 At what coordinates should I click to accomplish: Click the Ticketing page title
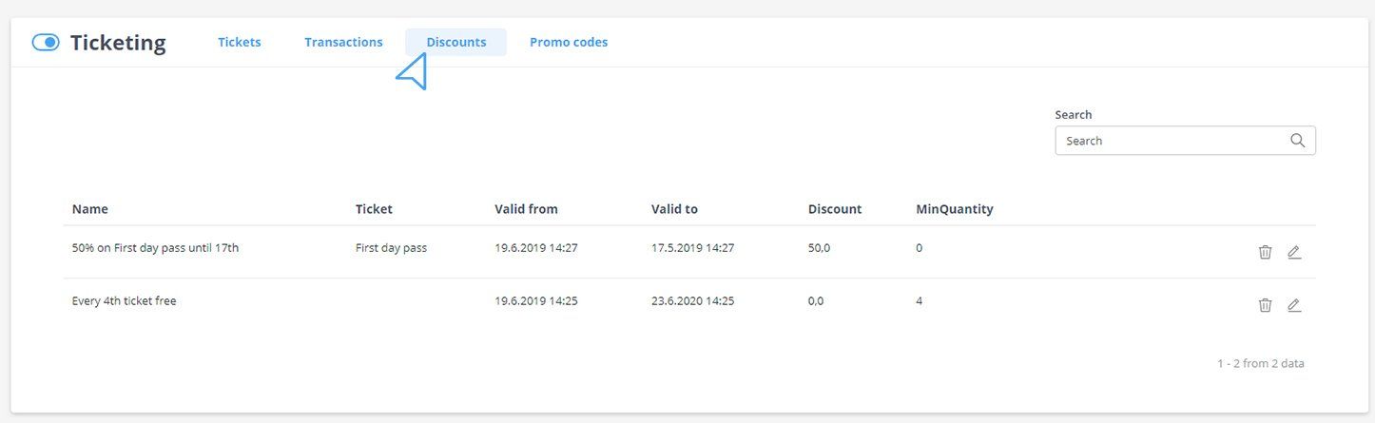pyautogui.click(x=118, y=43)
